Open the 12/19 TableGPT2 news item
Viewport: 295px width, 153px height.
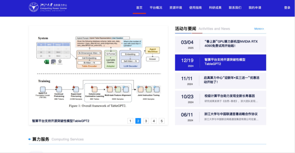pyautogui.click(x=220, y=62)
